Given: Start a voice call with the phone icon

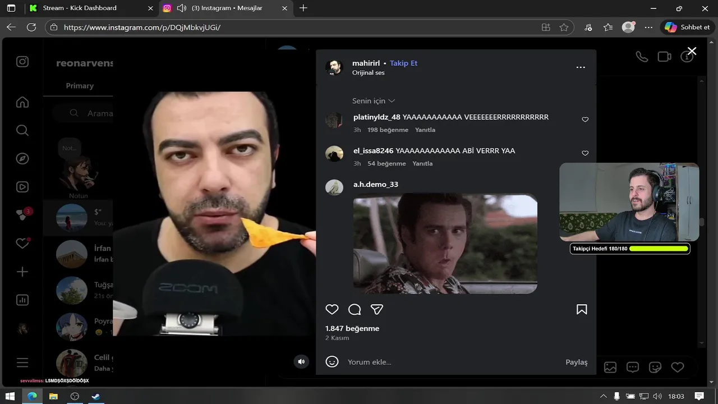Looking at the screenshot, I should click(x=642, y=57).
